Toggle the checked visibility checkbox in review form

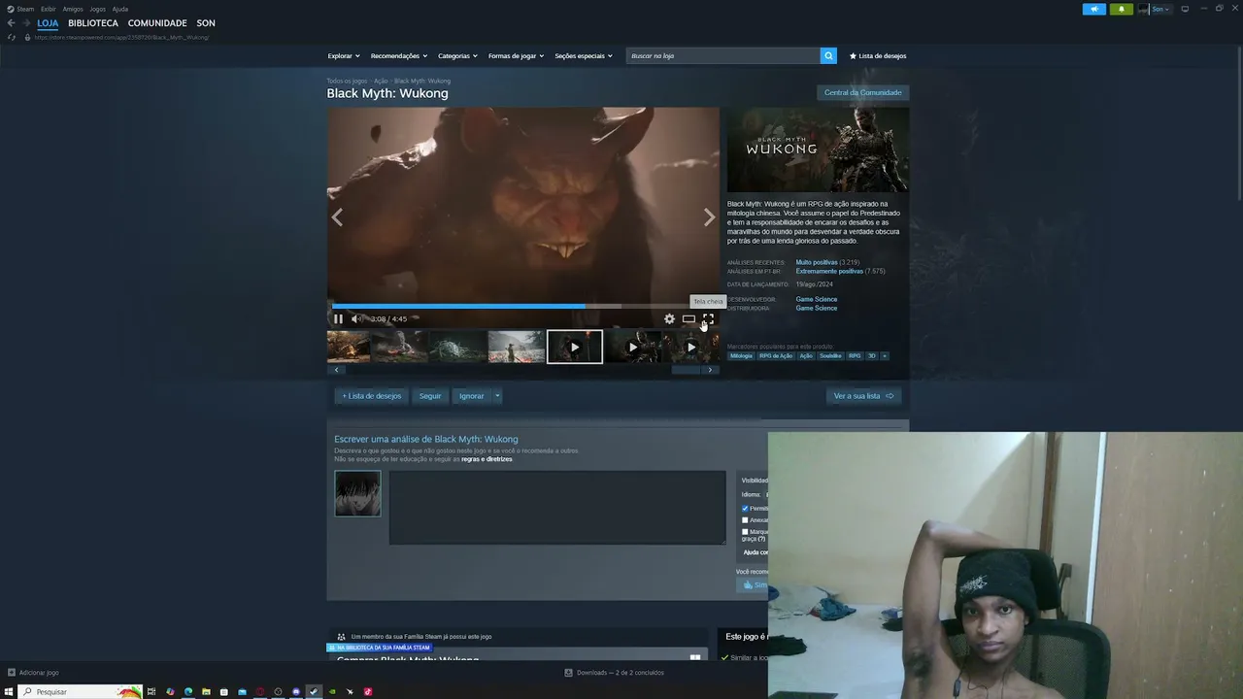pyautogui.click(x=745, y=508)
